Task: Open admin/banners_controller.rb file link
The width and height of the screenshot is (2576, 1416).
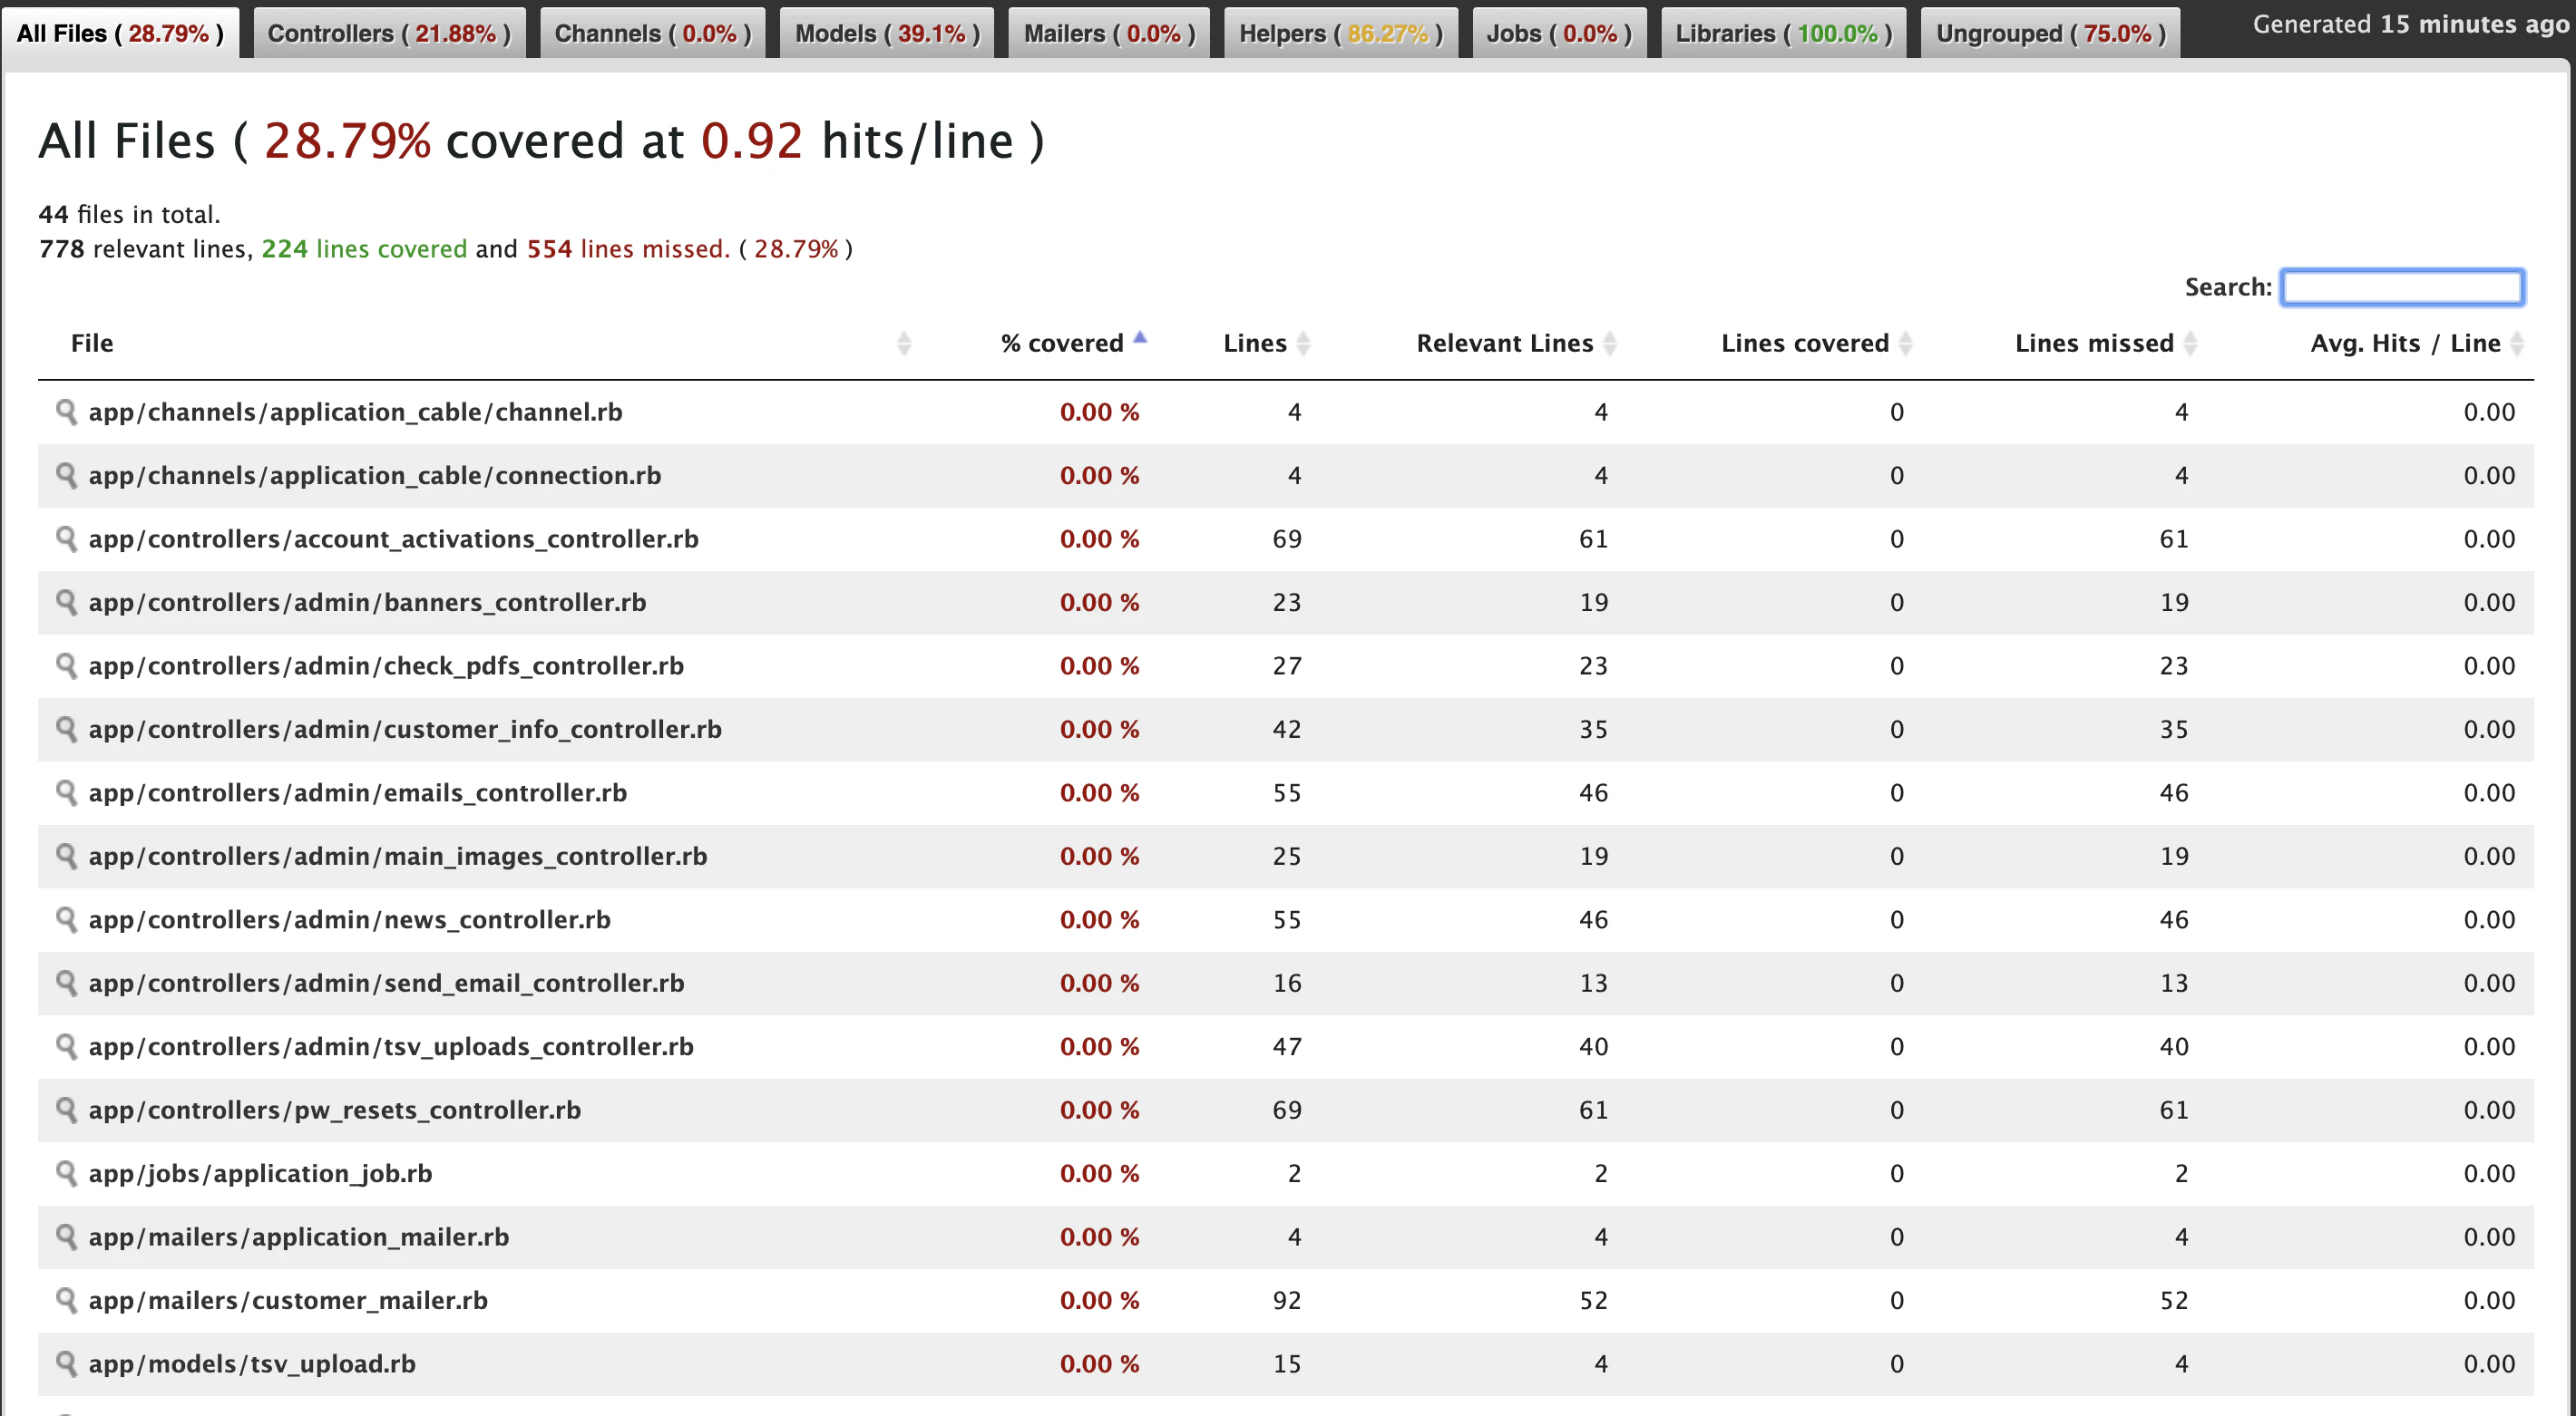Action: click(x=367, y=603)
